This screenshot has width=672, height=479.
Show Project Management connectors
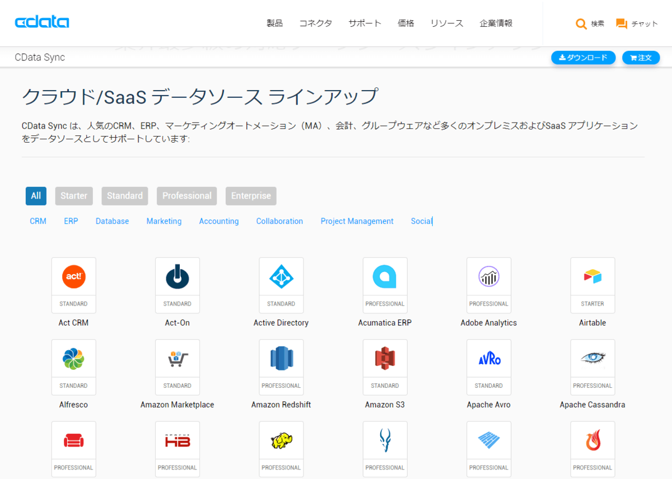pos(357,221)
